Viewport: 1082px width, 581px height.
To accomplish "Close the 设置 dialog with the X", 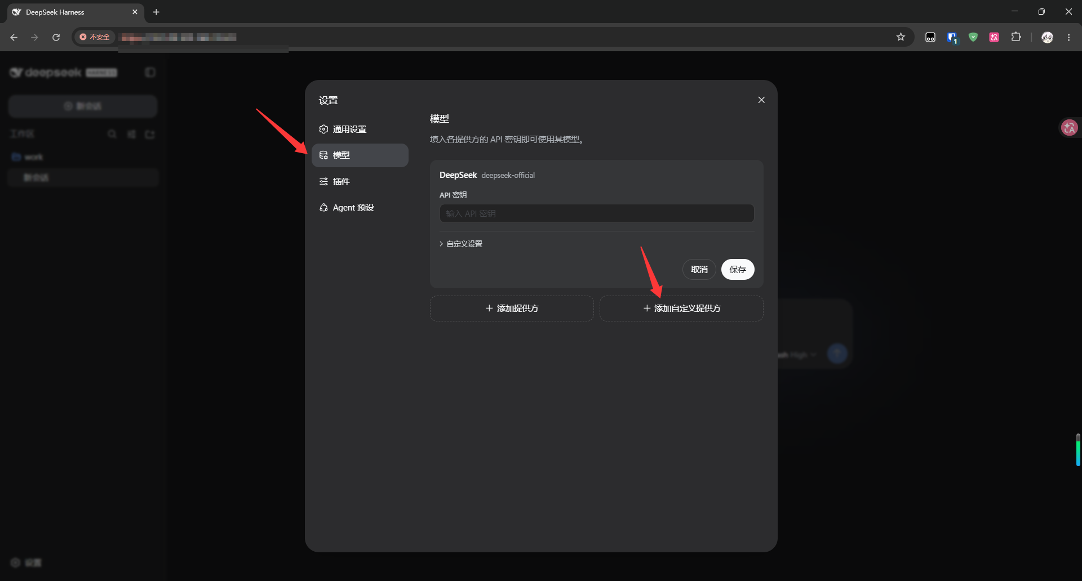I will (761, 100).
